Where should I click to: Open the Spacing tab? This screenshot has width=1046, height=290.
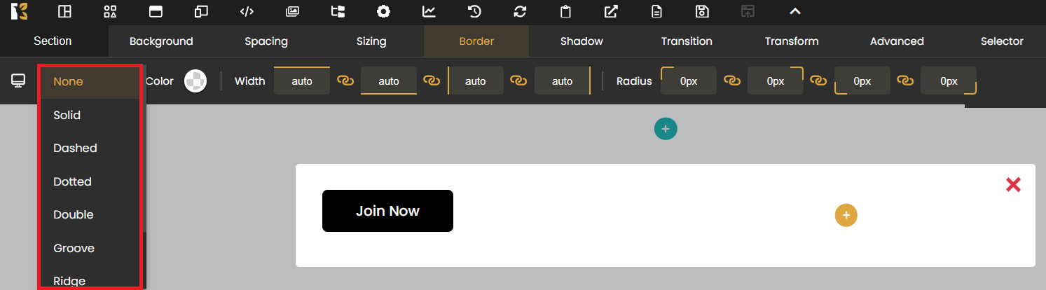[266, 41]
